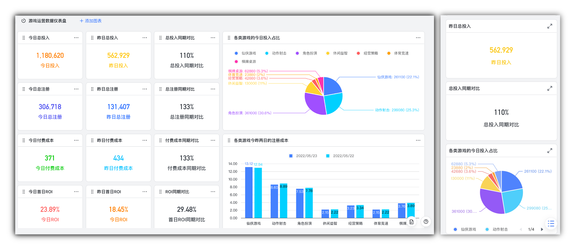Toggle 2022/05/23 series in the bar chart
Screen dimensions: 569x250
(x=303, y=156)
